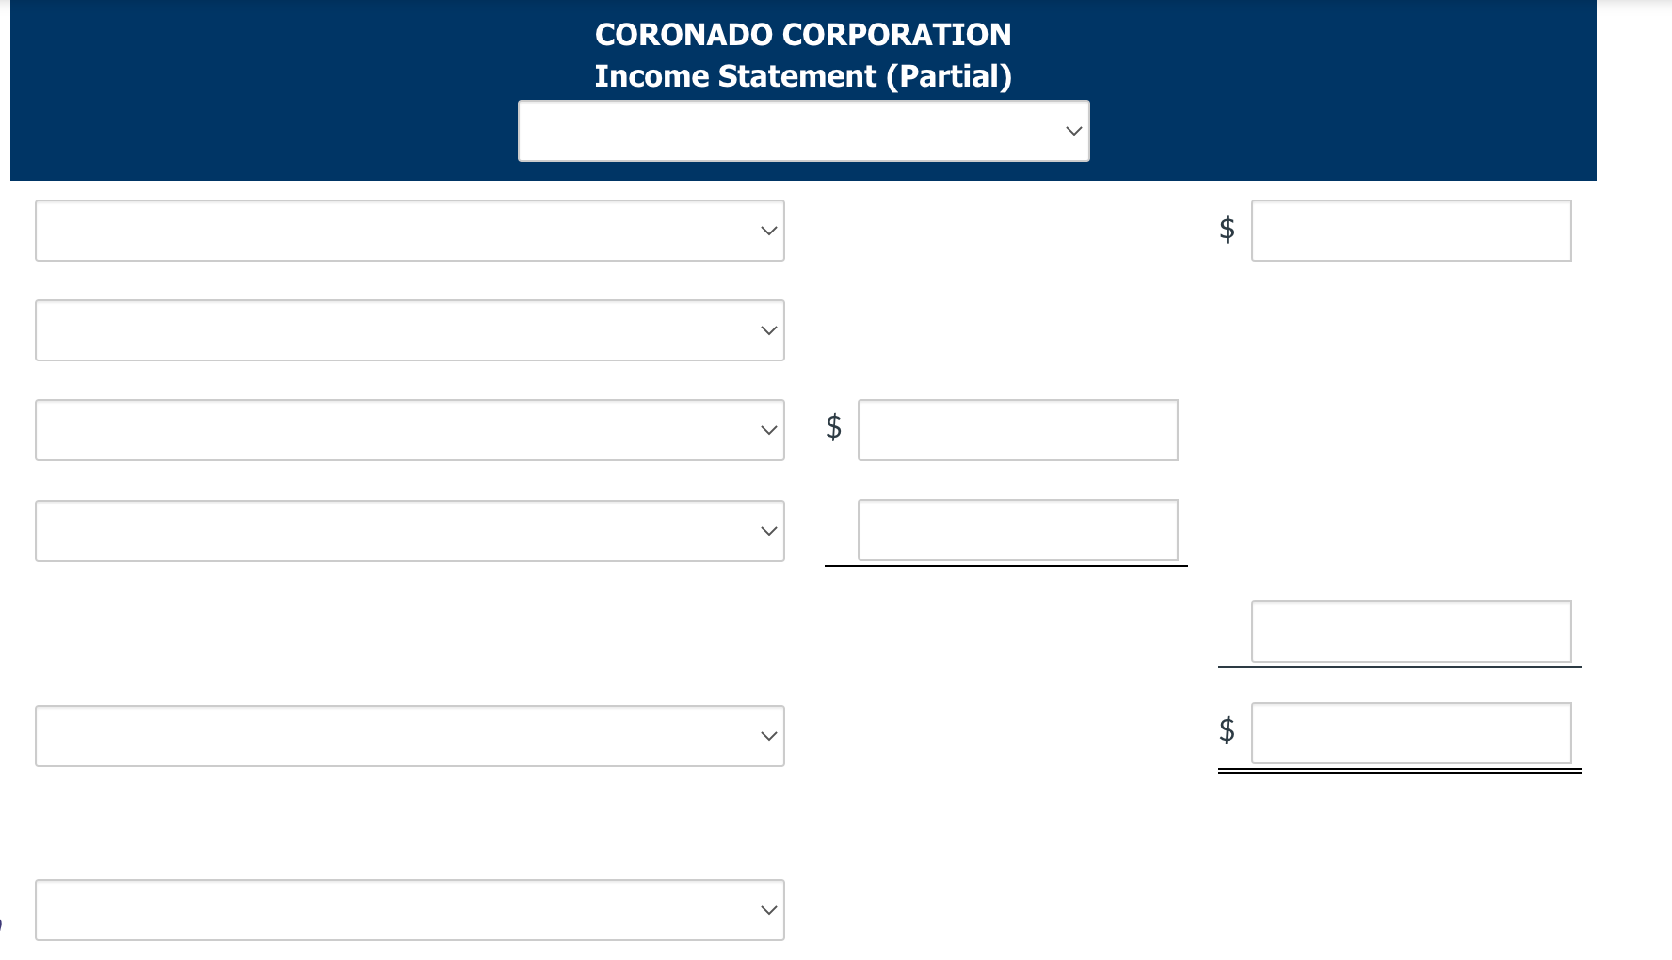The height and width of the screenshot is (960, 1672).
Task: Click the chevron on the last row selector
Action: pyautogui.click(x=768, y=909)
